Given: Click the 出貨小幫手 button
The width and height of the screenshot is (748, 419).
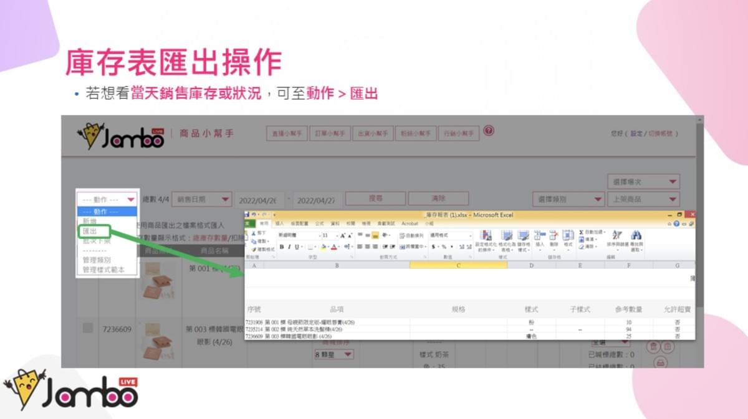Looking at the screenshot, I should [x=373, y=133].
